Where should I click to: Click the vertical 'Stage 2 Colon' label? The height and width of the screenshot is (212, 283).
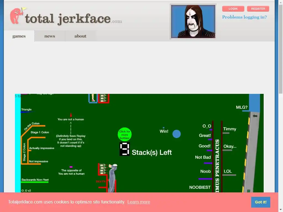coord(24,152)
